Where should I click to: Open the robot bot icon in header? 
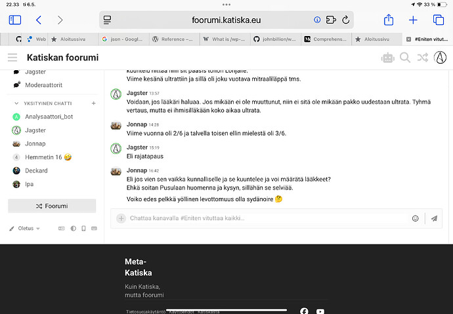coord(387,58)
